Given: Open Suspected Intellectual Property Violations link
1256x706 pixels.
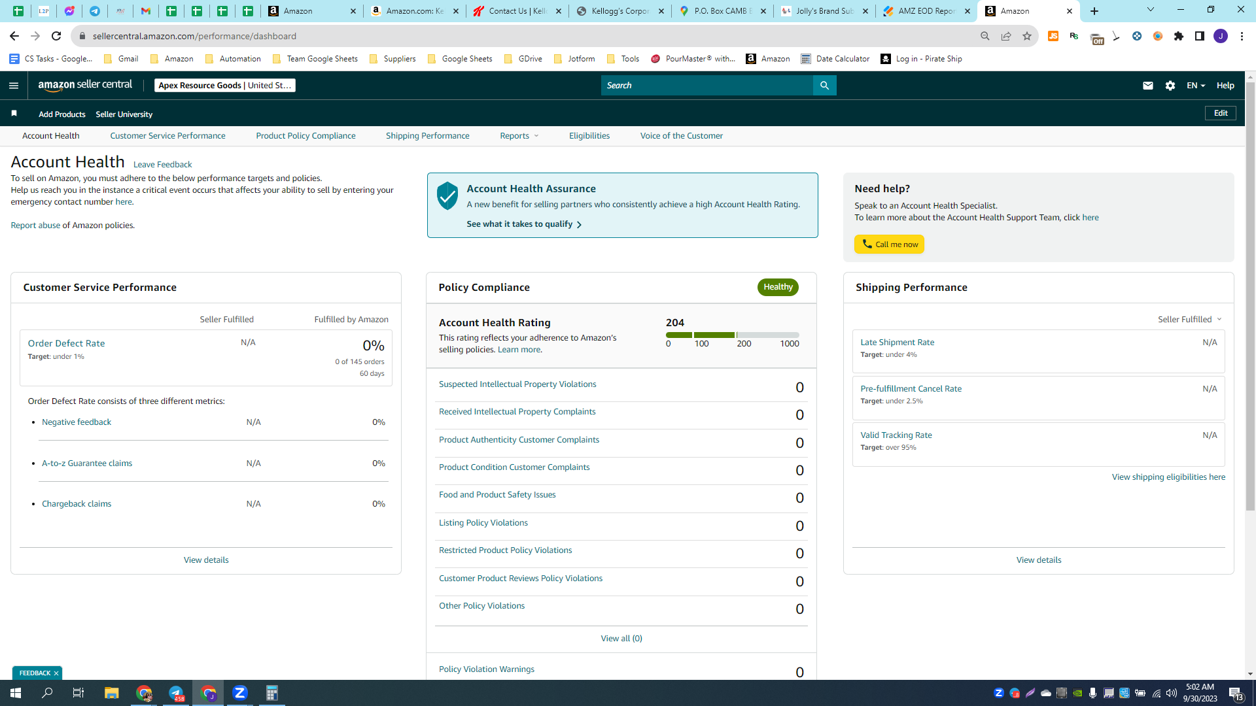Looking at the screenshot, I should click(517, 384).
